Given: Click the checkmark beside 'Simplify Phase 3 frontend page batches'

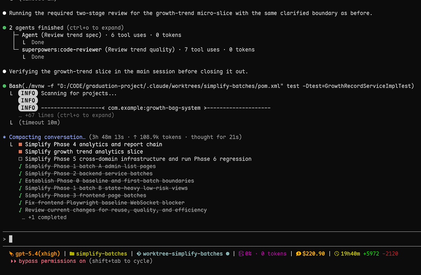Looking at the screenshot, I should coord(20,195).
